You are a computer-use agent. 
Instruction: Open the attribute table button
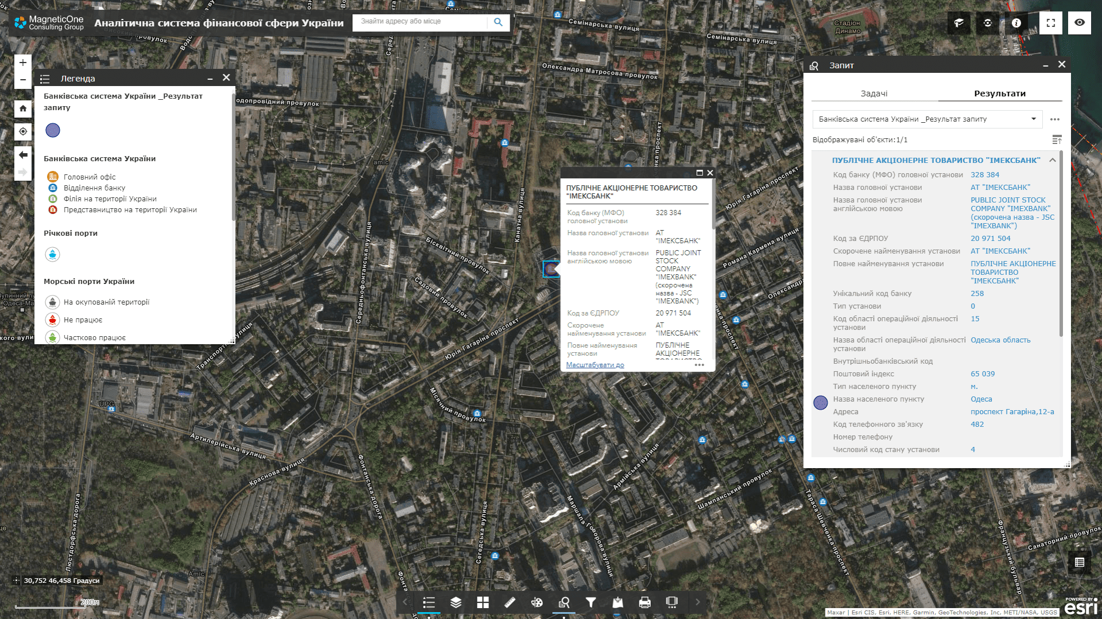coord(1080,563)
